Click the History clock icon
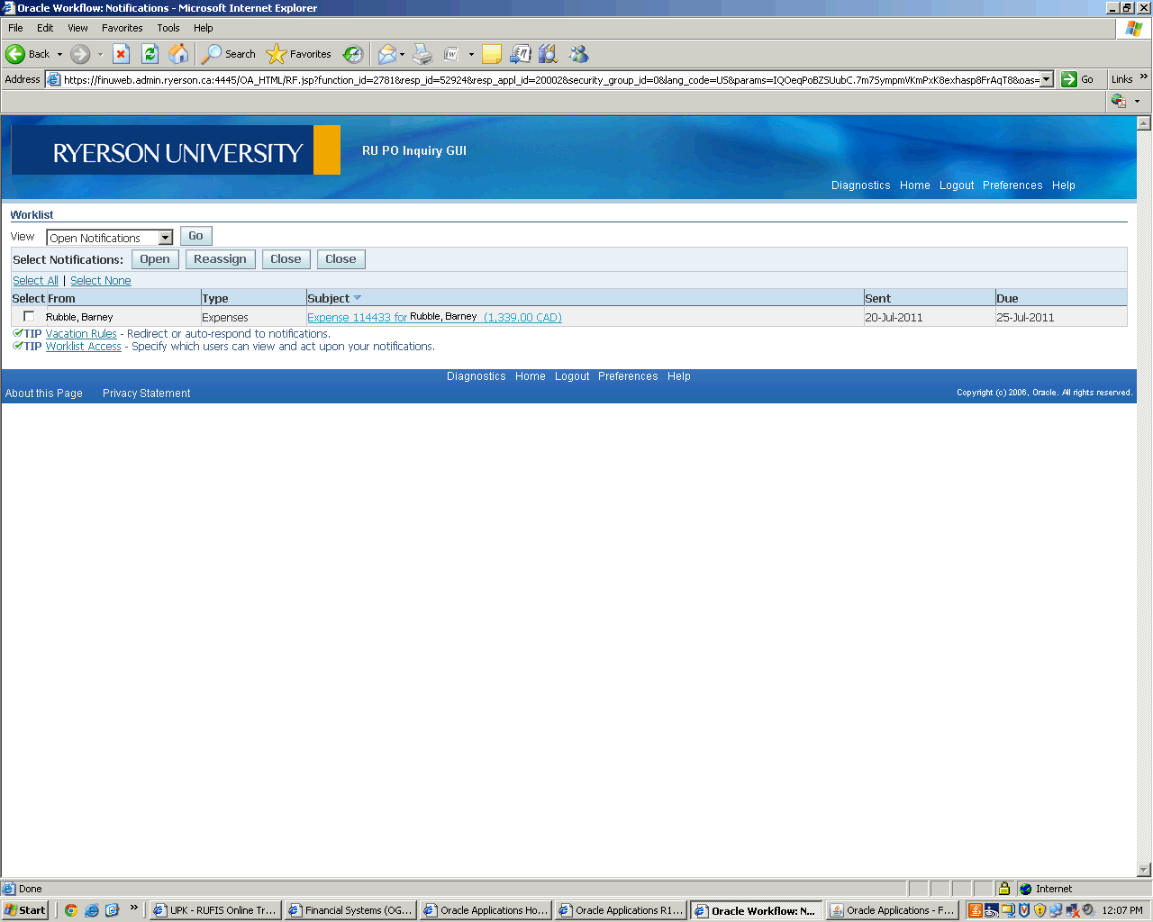This screenshot has height=922, width=1153. coord(353,54)
